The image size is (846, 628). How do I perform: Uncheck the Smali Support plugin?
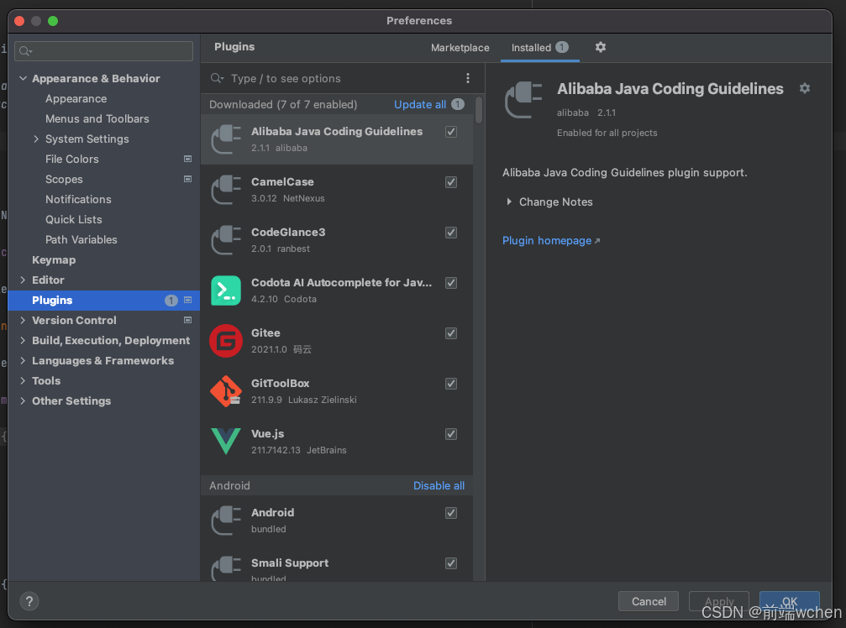coord(451,563)
